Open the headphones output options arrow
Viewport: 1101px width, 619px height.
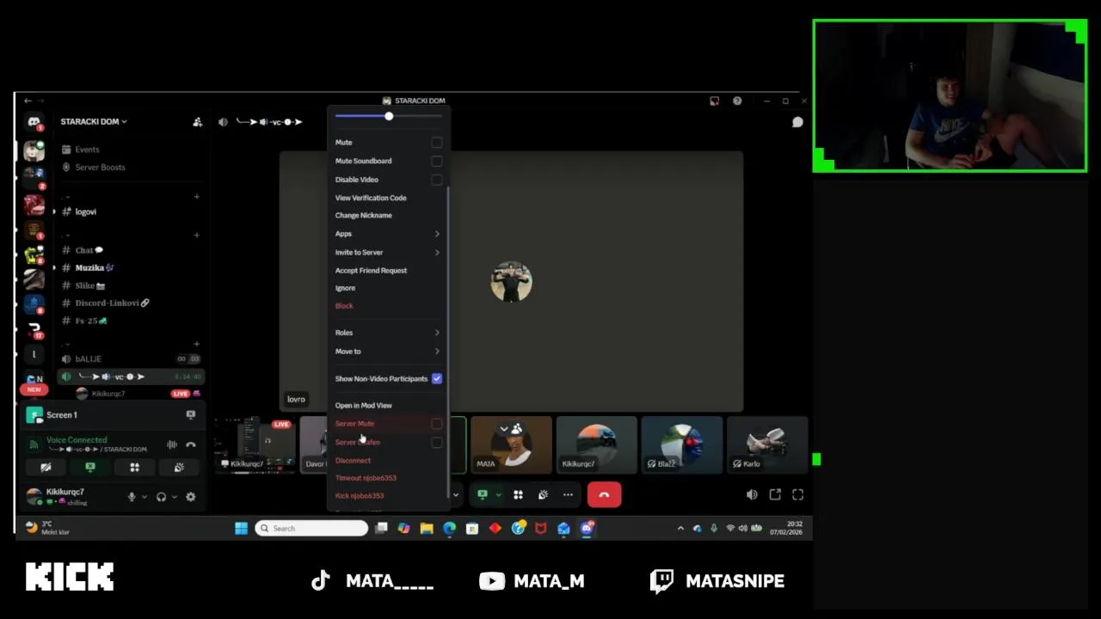pyautogui.click(x=174, y=497)
